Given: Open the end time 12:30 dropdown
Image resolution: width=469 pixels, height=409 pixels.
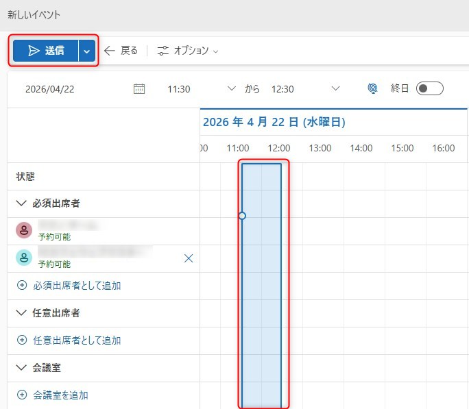Looking at the screenshot, I should (x=335, y=88).
